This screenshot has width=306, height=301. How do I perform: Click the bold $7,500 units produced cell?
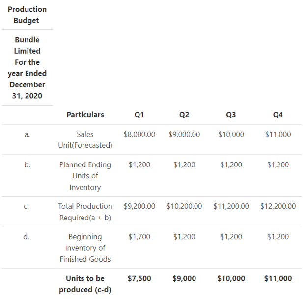pyautogui.click(x=139, y=279)
